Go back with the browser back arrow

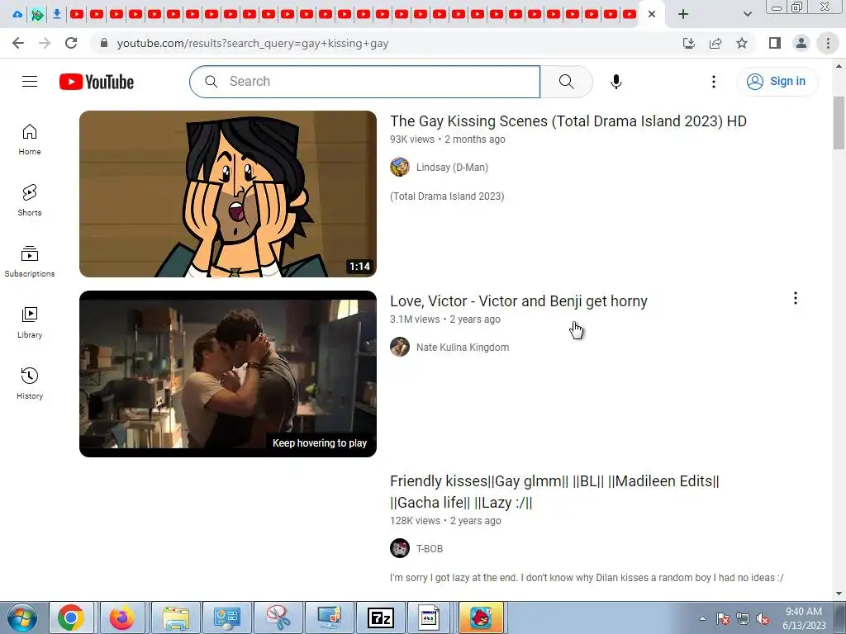pos(18,43)
